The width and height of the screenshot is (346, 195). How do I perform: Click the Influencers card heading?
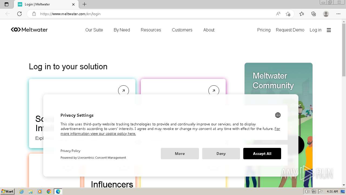[112, 184]
